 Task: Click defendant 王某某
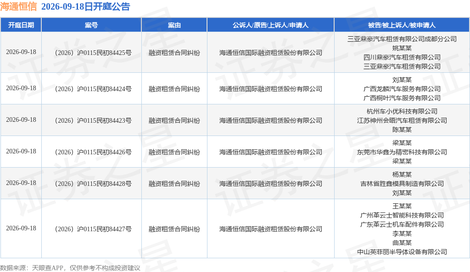pyautogui.click(x=402, y=206)
